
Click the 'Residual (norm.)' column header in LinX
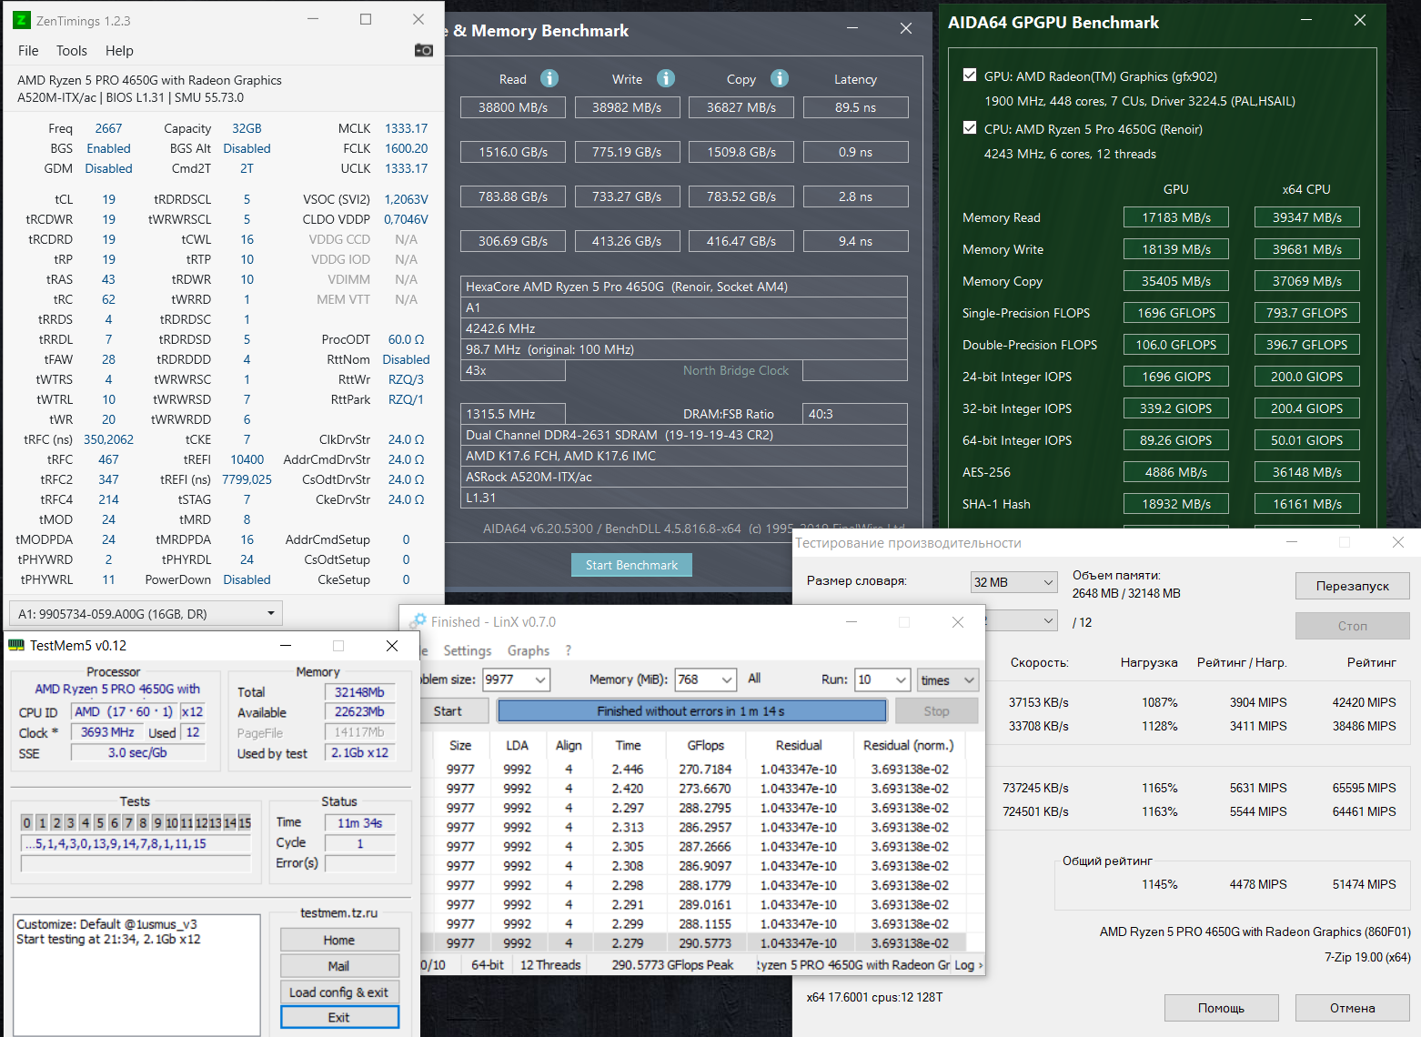(x=909, y=745)
